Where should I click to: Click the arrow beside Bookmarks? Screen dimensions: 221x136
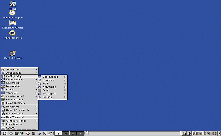click(x=36, y=107)
